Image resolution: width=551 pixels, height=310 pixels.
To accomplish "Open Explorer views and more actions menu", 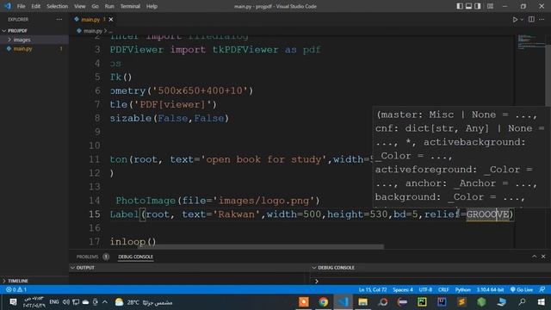I will coord(59,19).
